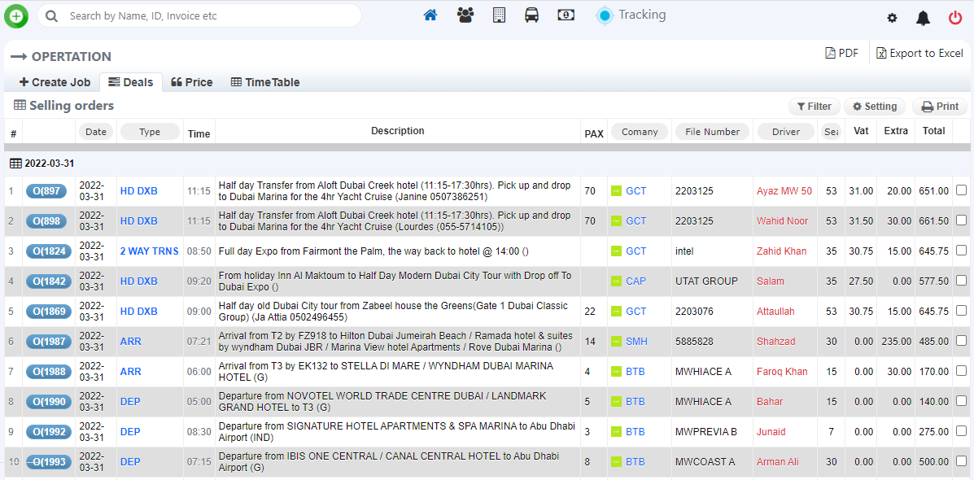Open the customers group icon
Viewport: 974px width, 480px height.
pyautogui.click(x=465, y=15)
